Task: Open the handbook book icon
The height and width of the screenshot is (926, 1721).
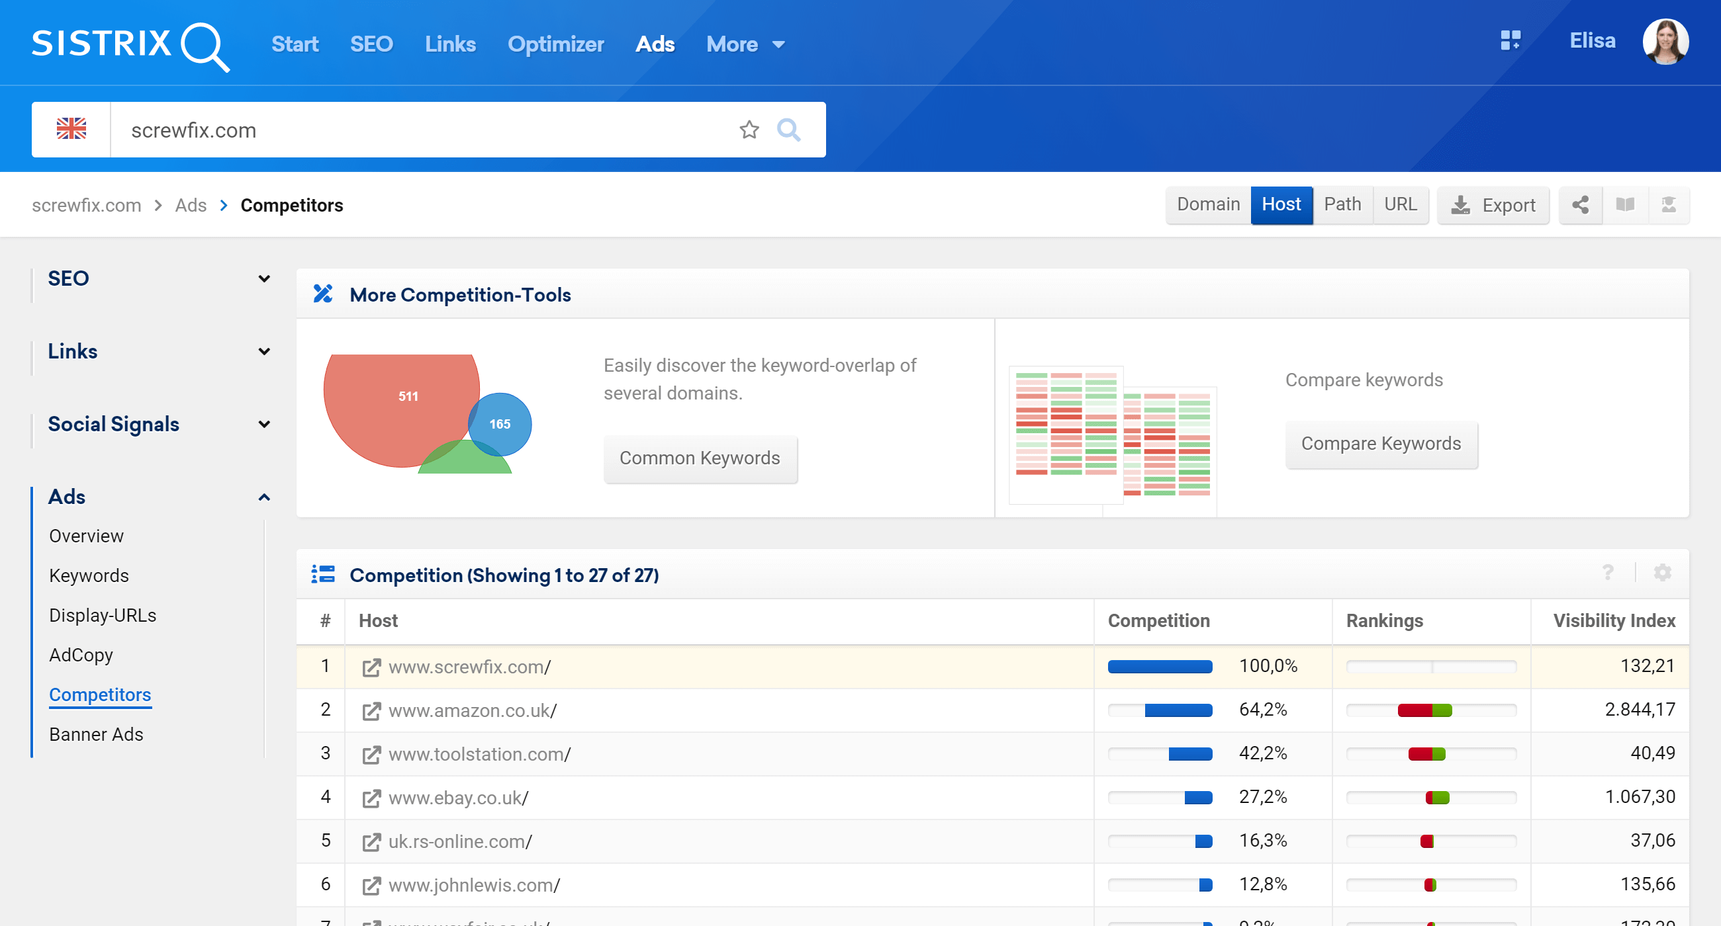Action: (1625, 205)
